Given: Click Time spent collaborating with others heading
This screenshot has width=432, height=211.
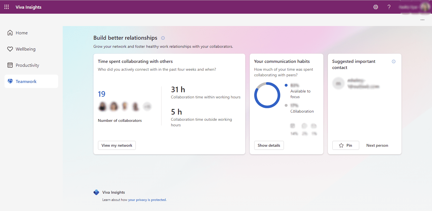Looking at the screenshot, I should point(135,61).
